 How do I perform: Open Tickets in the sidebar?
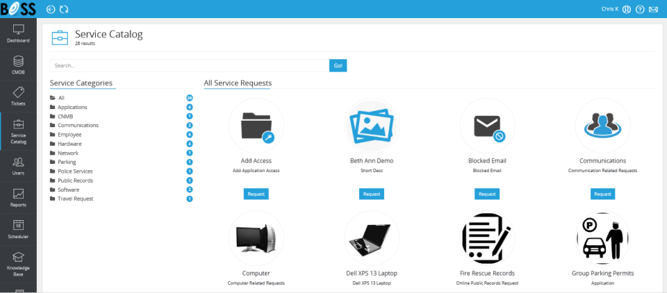click(18, 97)
